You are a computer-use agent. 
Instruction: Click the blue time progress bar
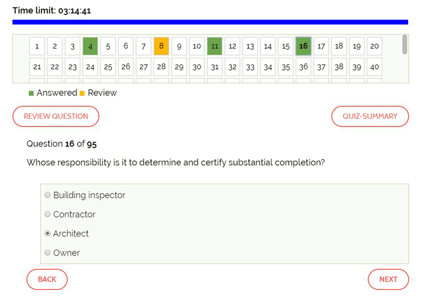pyautogui.click(x=210, y=22)
